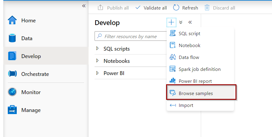The width and height of the screenshot is (272, 137).
Task: Collapse the left navigation sidebar
Action: point(84,6)
